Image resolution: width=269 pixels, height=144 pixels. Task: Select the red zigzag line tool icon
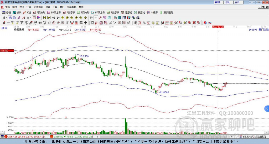[100, 18]
